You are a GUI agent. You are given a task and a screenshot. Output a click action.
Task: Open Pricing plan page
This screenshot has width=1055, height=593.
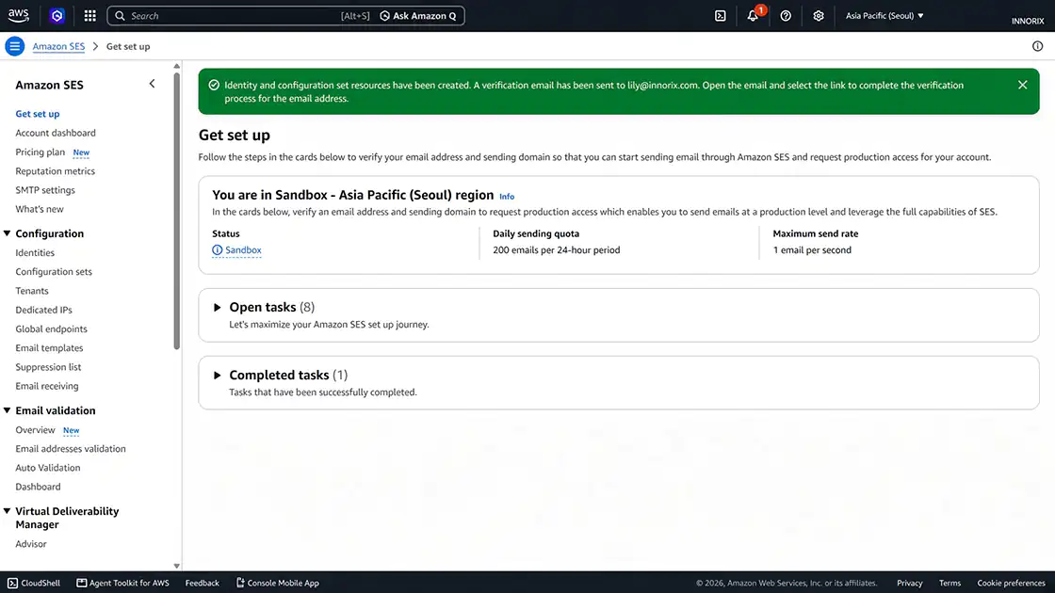[x=41, y=152]
